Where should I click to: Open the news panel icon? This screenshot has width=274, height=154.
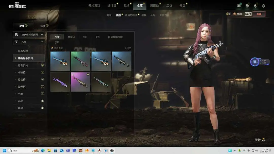coord(247,6)
